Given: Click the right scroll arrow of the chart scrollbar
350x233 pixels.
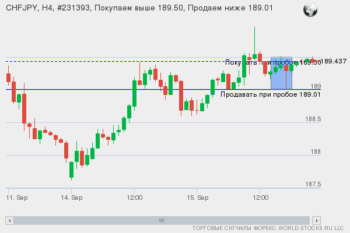Looking at the screenshot, I should pos(317,221).
